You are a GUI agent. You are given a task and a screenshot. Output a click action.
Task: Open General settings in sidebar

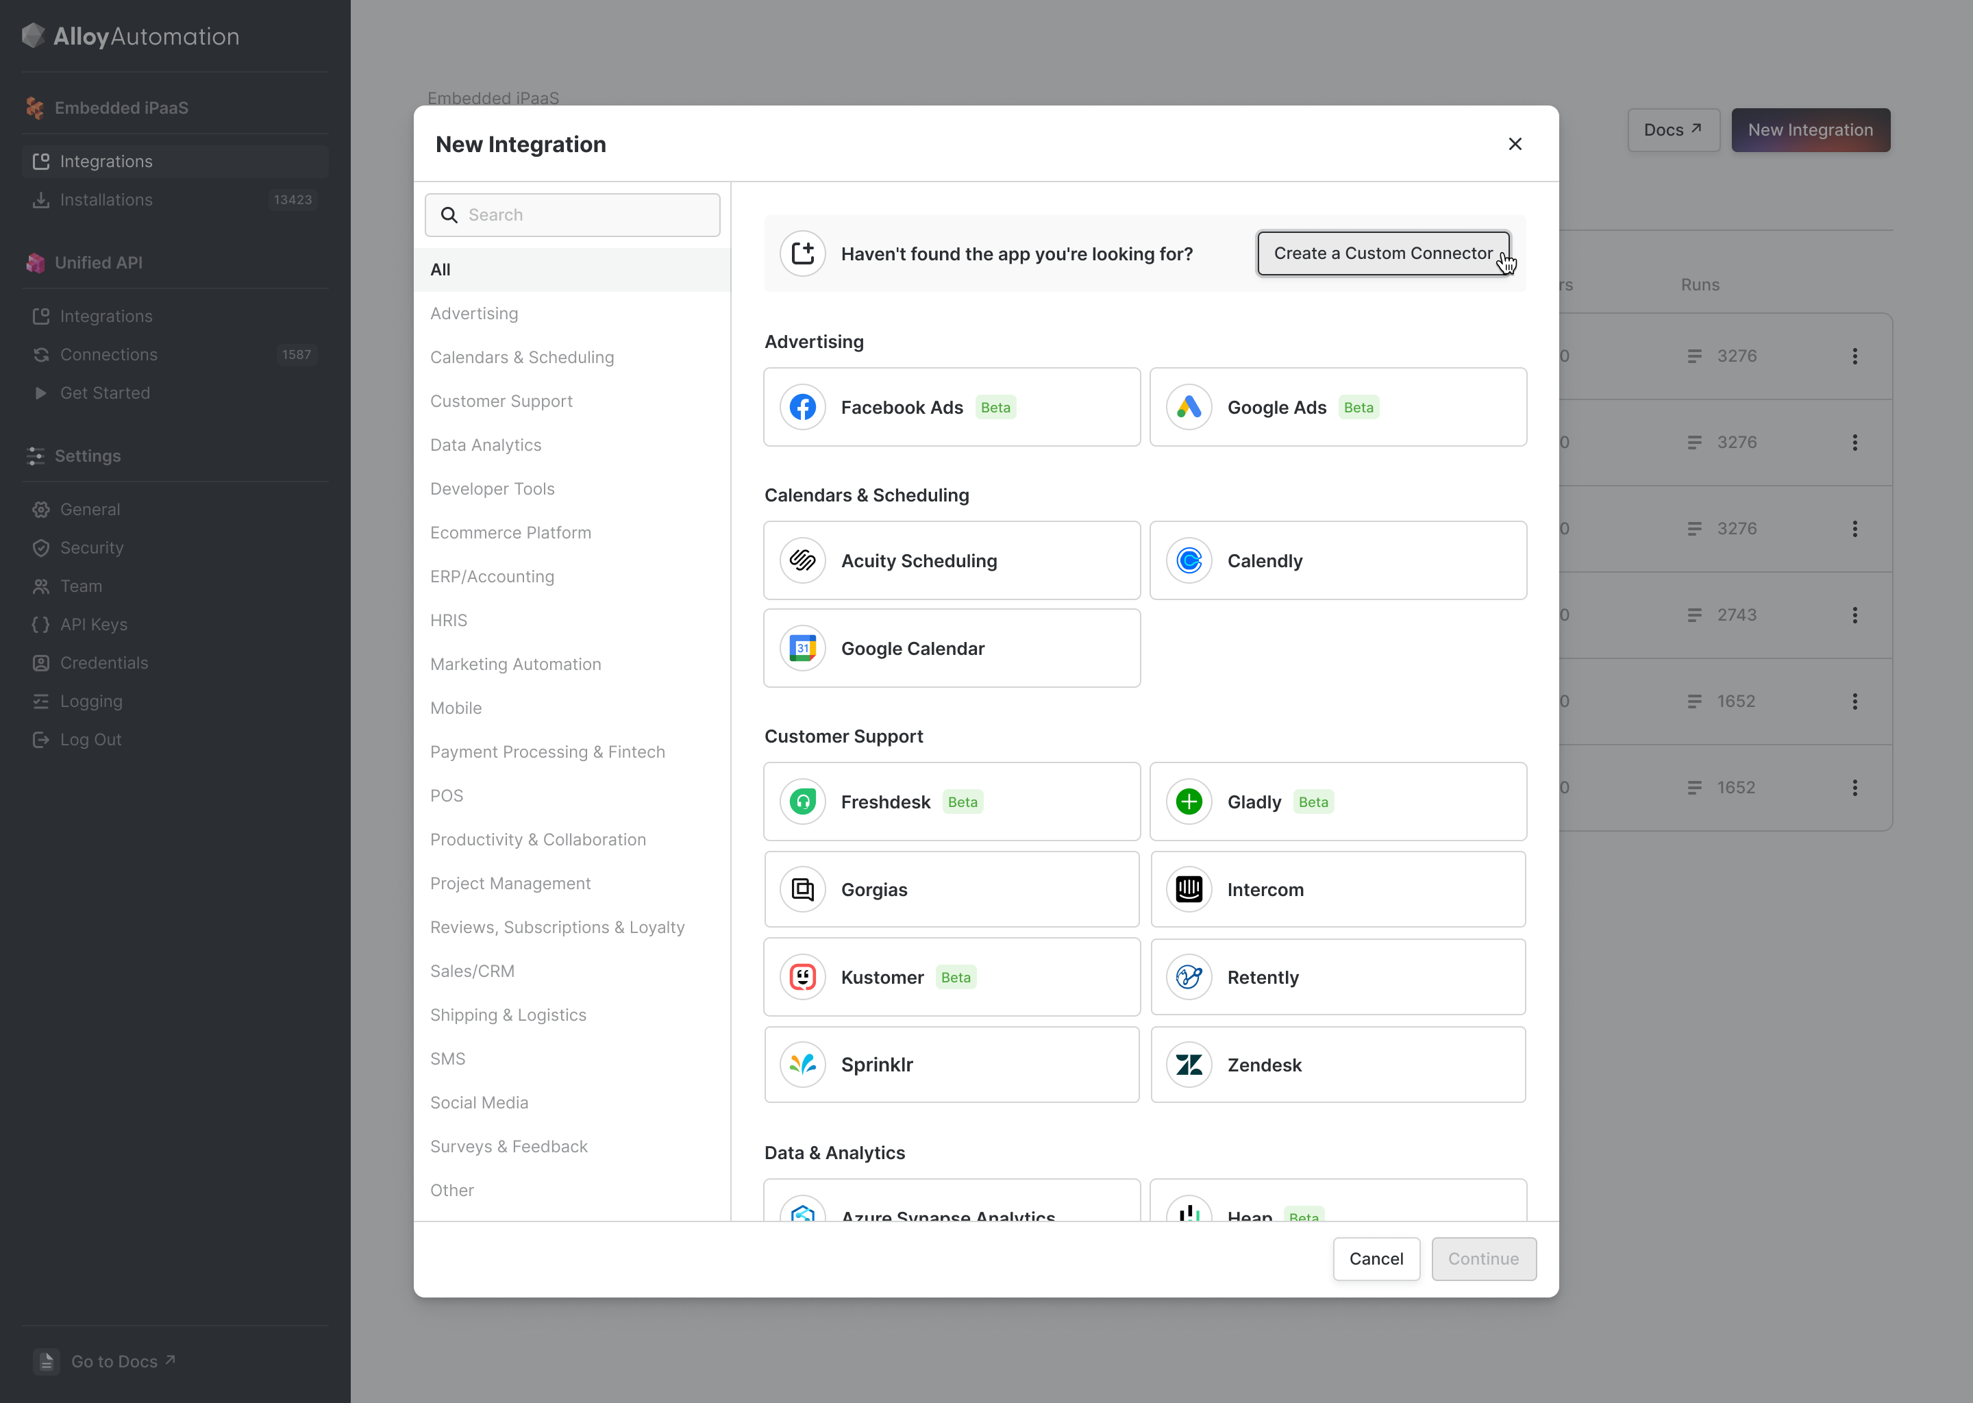tap(175, 510)
